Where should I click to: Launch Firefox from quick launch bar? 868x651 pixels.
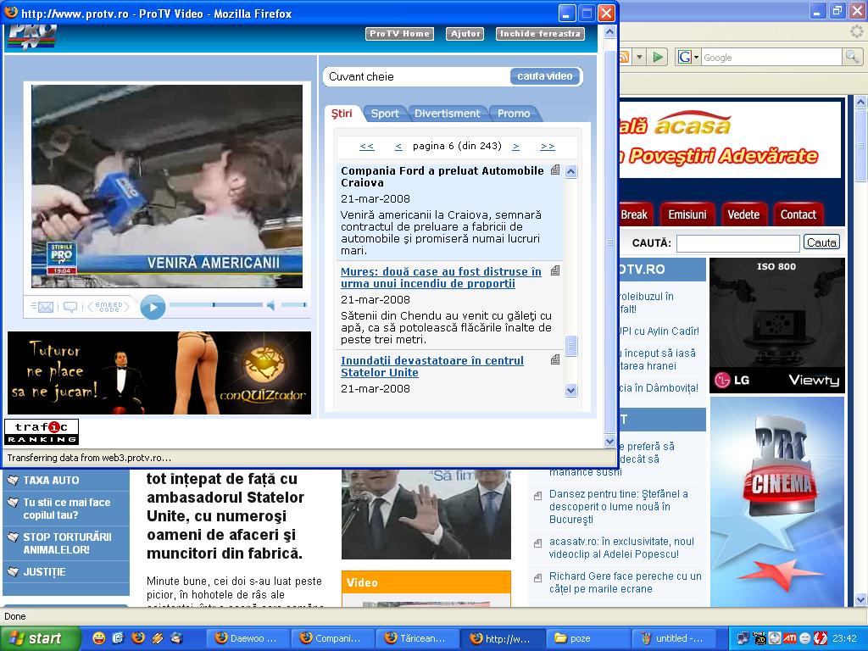(x=138, y=637)
